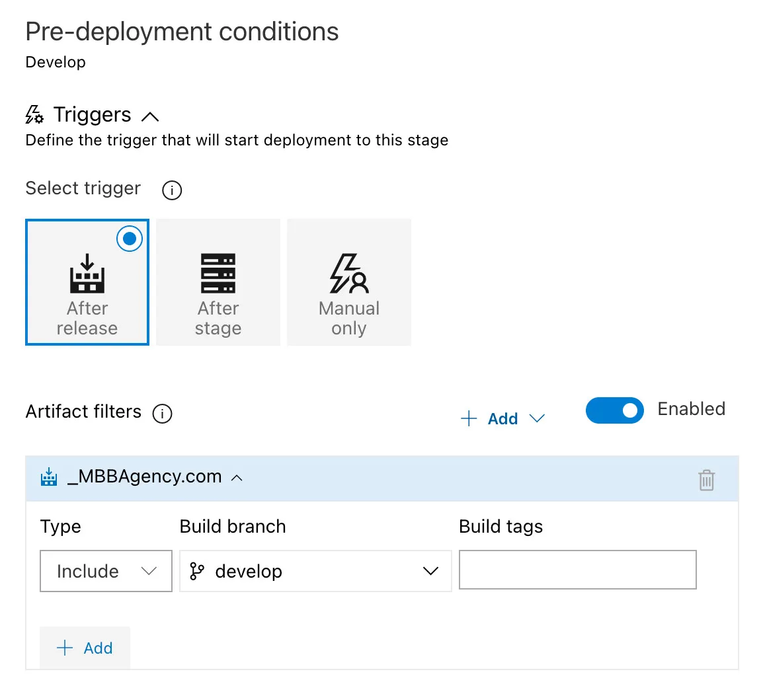Click the Add button below filter row
Image resolution: width=763 pixels, height=686 pixels.
[x=85, y=648]
